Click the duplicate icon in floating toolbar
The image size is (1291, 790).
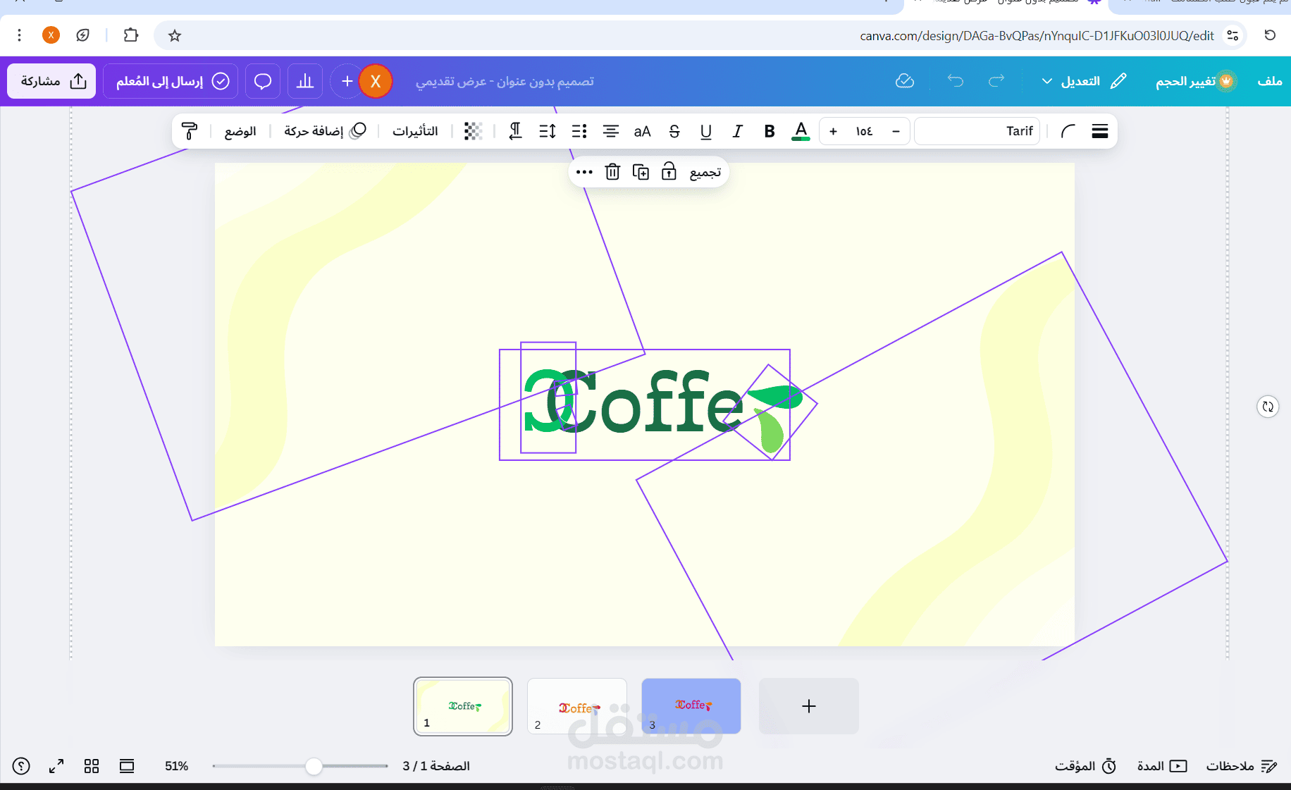pos(641,172)
